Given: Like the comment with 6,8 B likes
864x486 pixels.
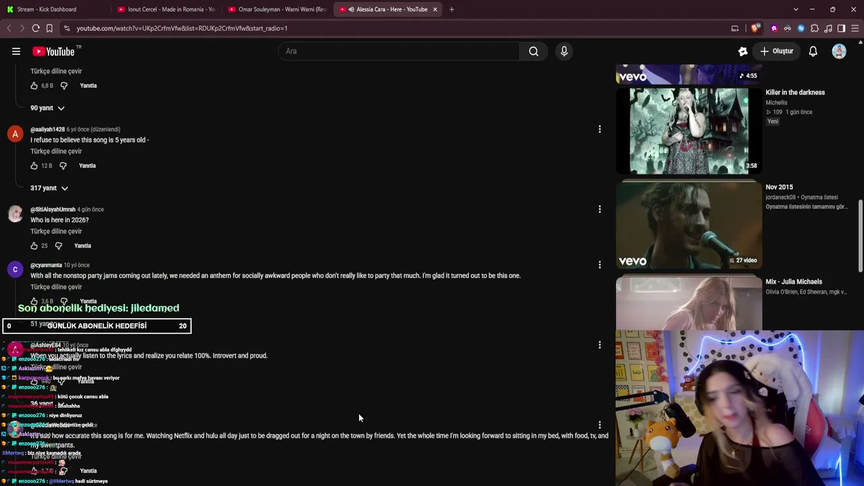Looking at the screenshot, I should 34,86.
